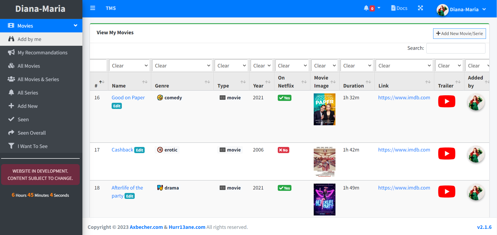The height and width of the screenshot is (235, 497).
Task: Click the Diana-Maria profile avatar in header
Action: [442, 10]
